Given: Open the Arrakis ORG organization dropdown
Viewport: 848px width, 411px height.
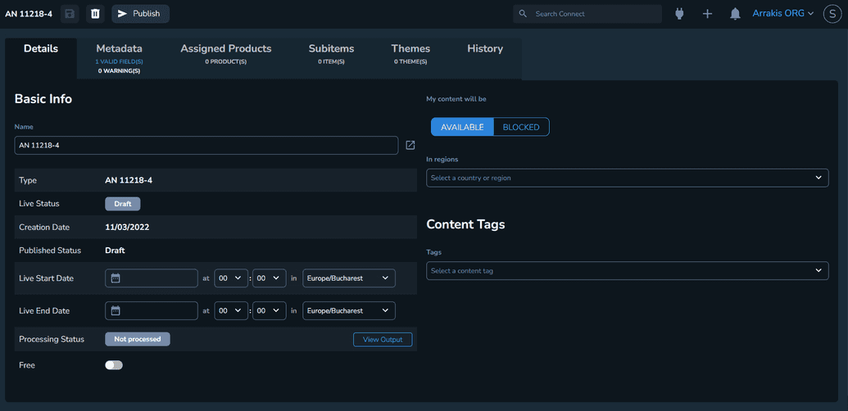Looking at the screenshot, I should pyautogui.click(x=783, y=13).
